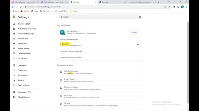
Task: Switch to How to Troubleshoot Audio tab
Action: (141, 2)
